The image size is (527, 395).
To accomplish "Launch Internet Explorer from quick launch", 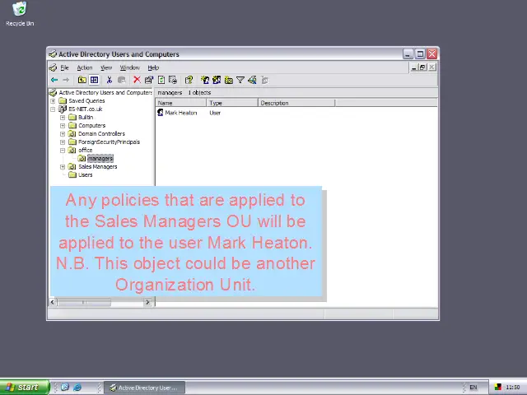I will 77,388.
